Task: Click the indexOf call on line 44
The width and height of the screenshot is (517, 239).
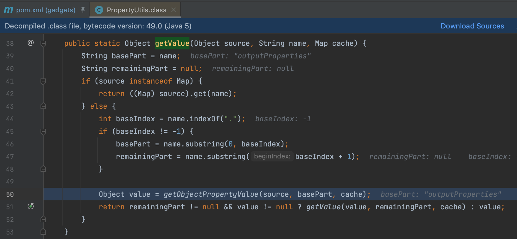Action: coord(205,119)
